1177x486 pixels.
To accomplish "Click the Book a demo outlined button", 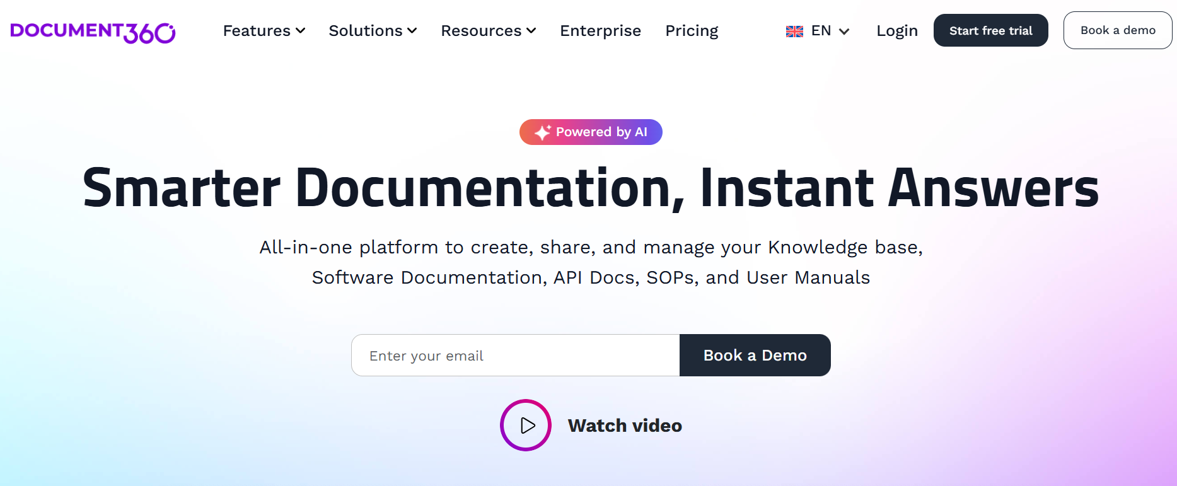I will pos(1118,30).
